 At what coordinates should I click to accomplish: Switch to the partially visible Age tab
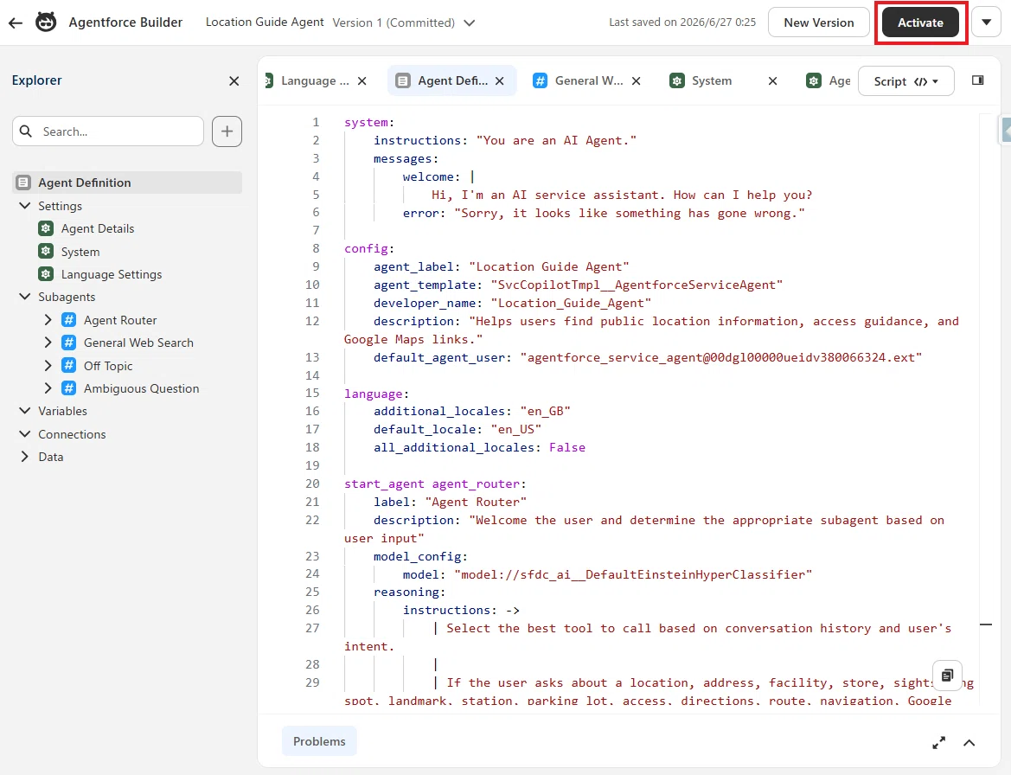pos(829,80)
